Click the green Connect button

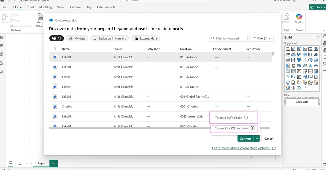pos(246,138)
